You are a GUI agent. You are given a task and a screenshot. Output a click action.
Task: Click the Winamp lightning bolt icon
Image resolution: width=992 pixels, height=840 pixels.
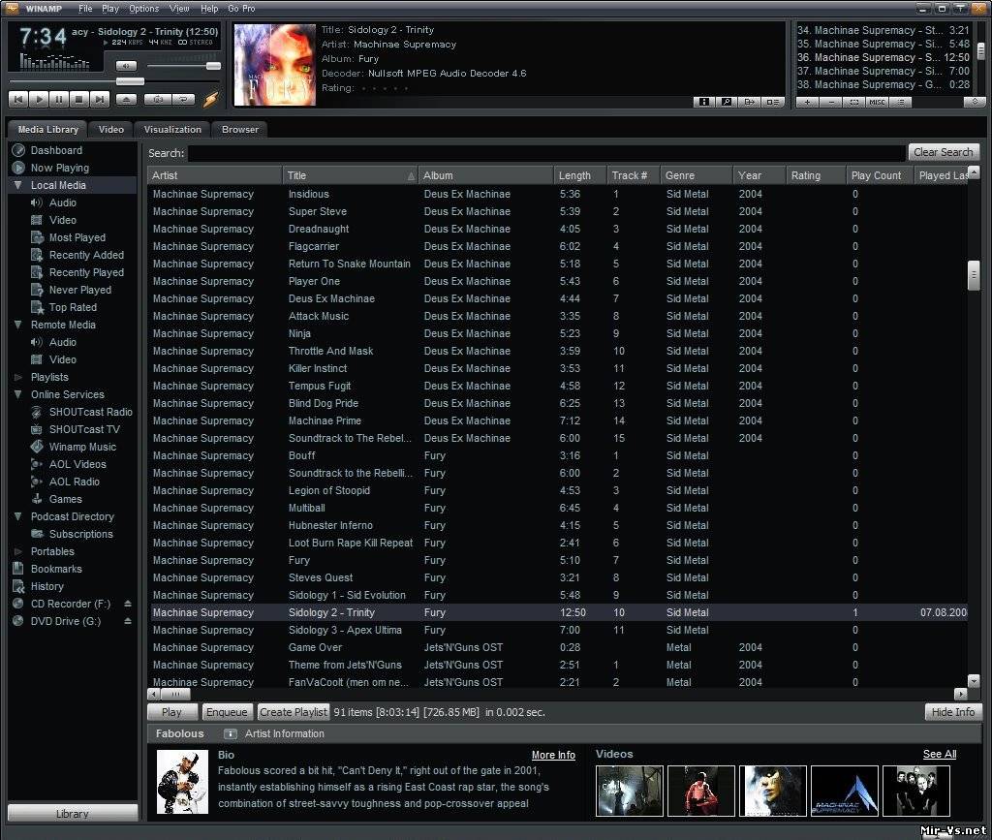(x=210, y=99)
